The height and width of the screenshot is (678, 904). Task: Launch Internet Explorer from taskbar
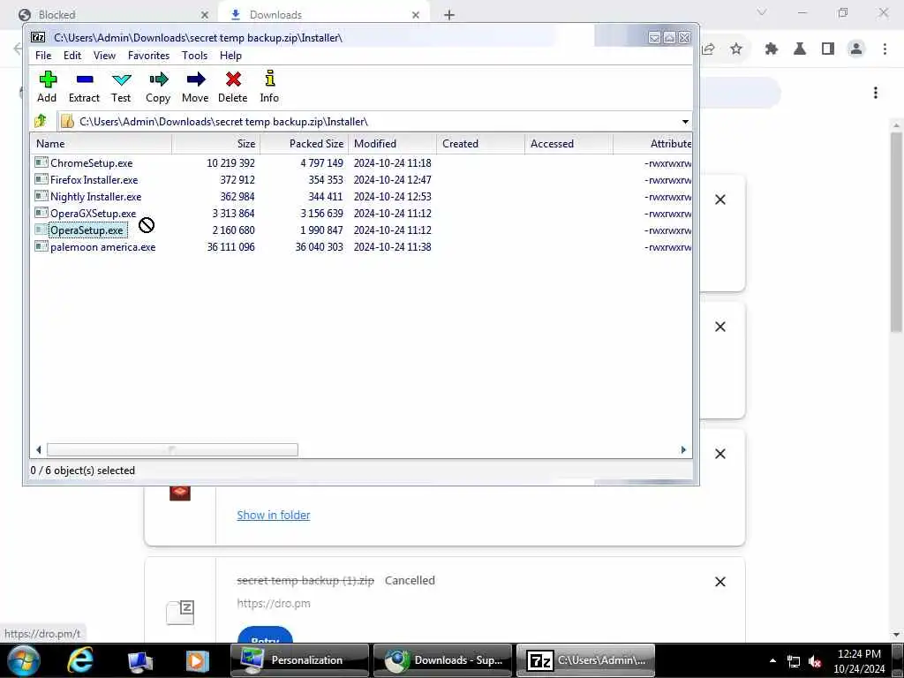tap(80, 660)
